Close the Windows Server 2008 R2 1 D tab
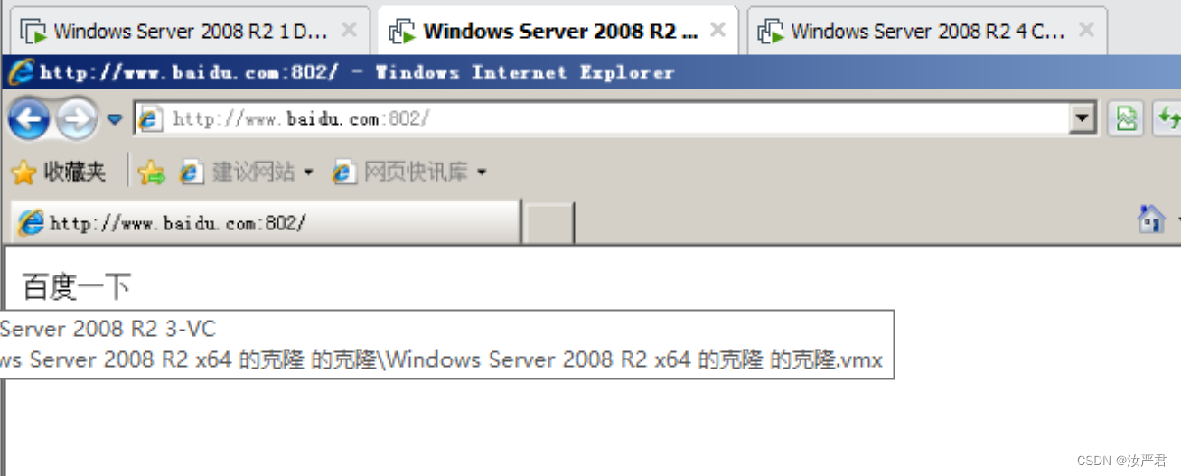Screen dimensions: 1181x476 349,30
